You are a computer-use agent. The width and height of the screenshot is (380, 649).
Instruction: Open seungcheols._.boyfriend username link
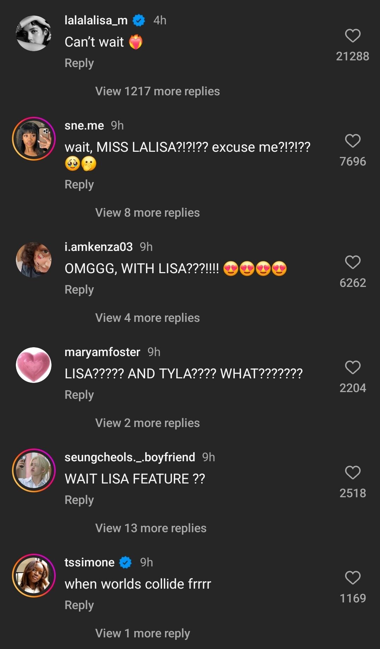[x=130, y=457]
